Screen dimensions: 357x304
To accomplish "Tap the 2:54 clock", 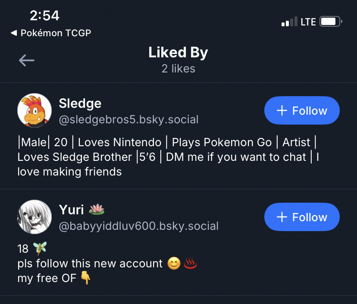I will point(44,16).
